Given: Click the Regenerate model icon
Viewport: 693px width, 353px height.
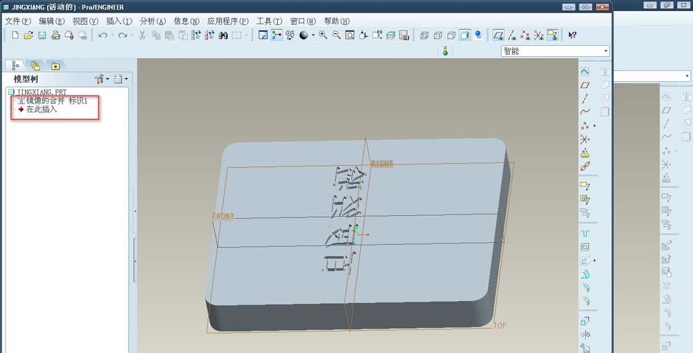Looking at the screenshot, I should pyautogui.click(x=196, y=35).
